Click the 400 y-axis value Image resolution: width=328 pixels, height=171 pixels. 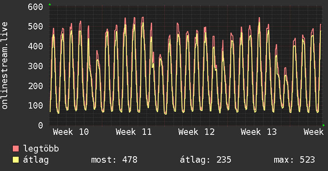click(35, 46)
